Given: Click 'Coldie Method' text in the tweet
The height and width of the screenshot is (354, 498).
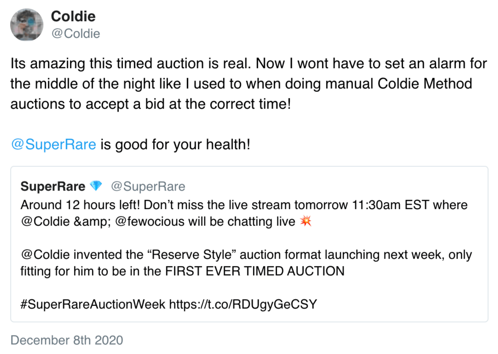Looking at the screenshot, I should 425,84.
